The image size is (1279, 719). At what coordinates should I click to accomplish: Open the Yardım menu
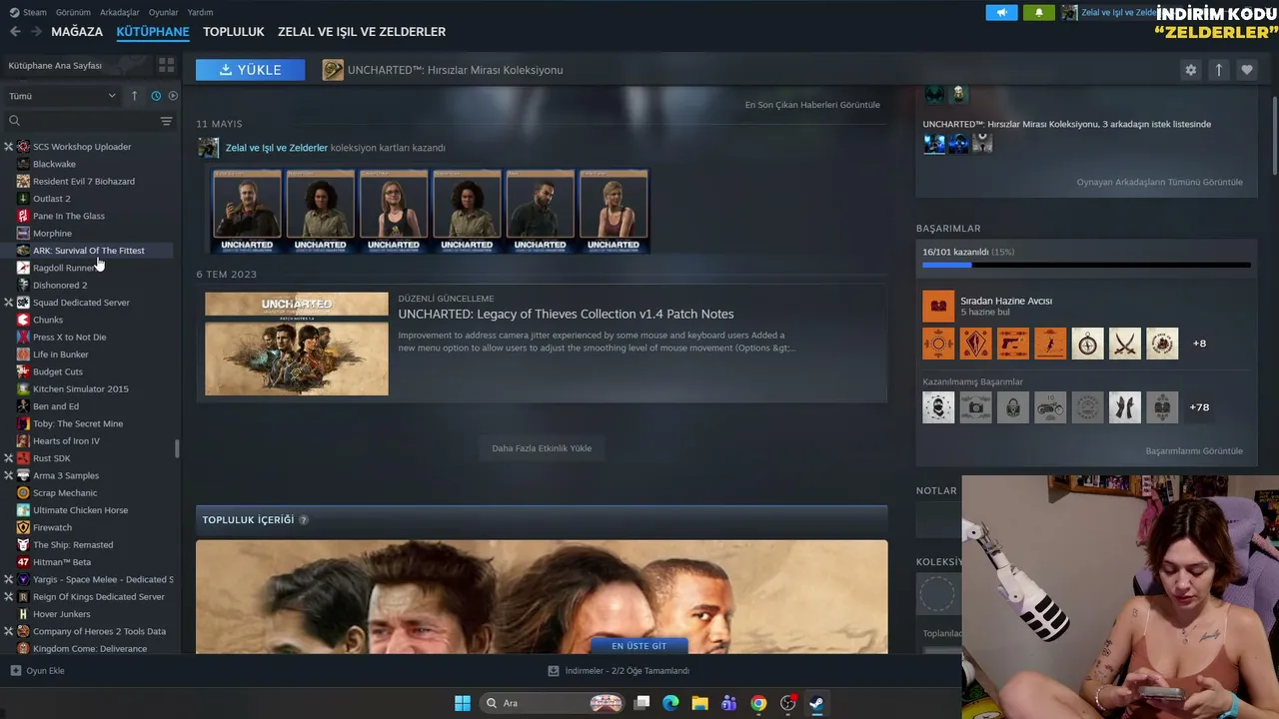(x=200, y=13)
